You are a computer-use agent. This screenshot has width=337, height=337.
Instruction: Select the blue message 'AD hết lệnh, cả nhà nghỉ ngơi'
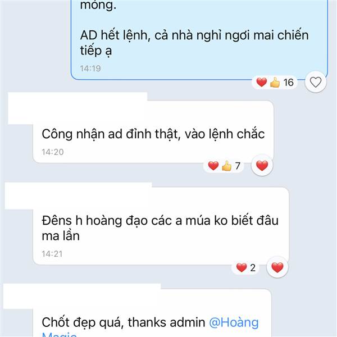click(194, 43)
